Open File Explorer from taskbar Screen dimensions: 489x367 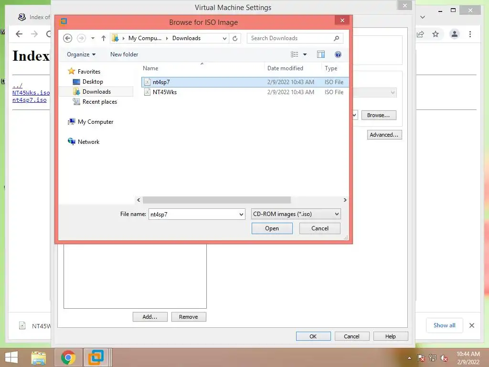point(38,357)
